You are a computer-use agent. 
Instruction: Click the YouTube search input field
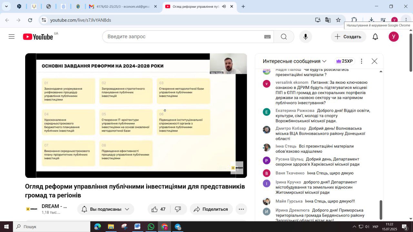coord(184,37)
